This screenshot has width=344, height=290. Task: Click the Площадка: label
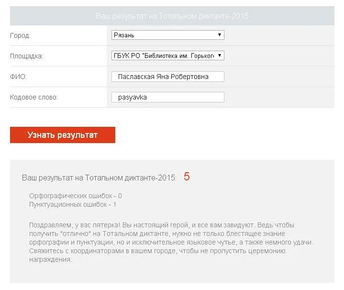click(x=26, y=56)
